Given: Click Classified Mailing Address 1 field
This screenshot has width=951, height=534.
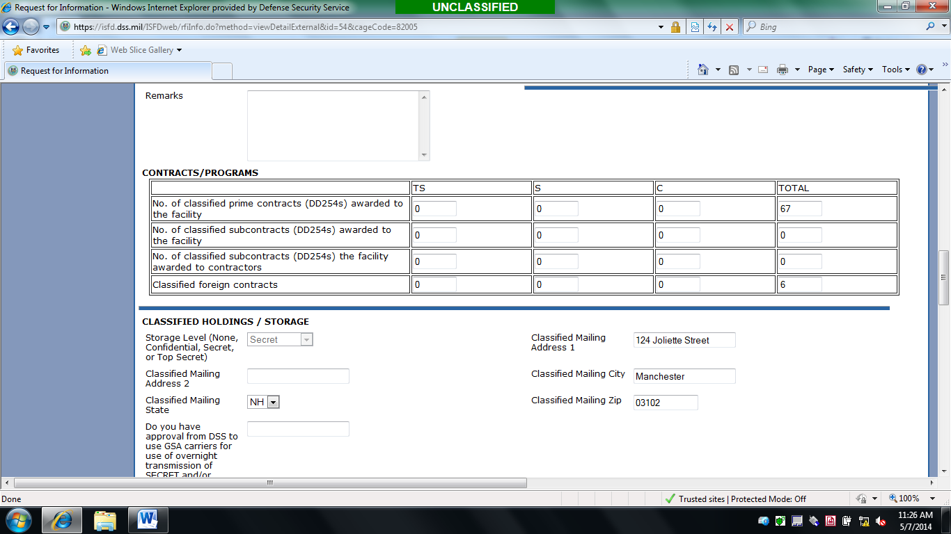Looking at the screenshot, I should pos(684,340).
